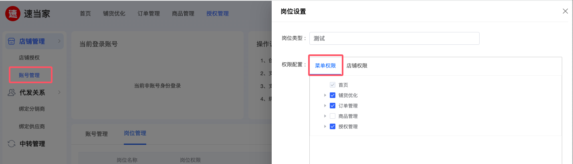Click the red 速当家 logo icon

point(13,14)
